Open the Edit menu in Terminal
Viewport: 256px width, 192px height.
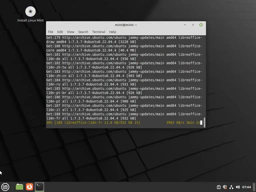coord(60,32)
